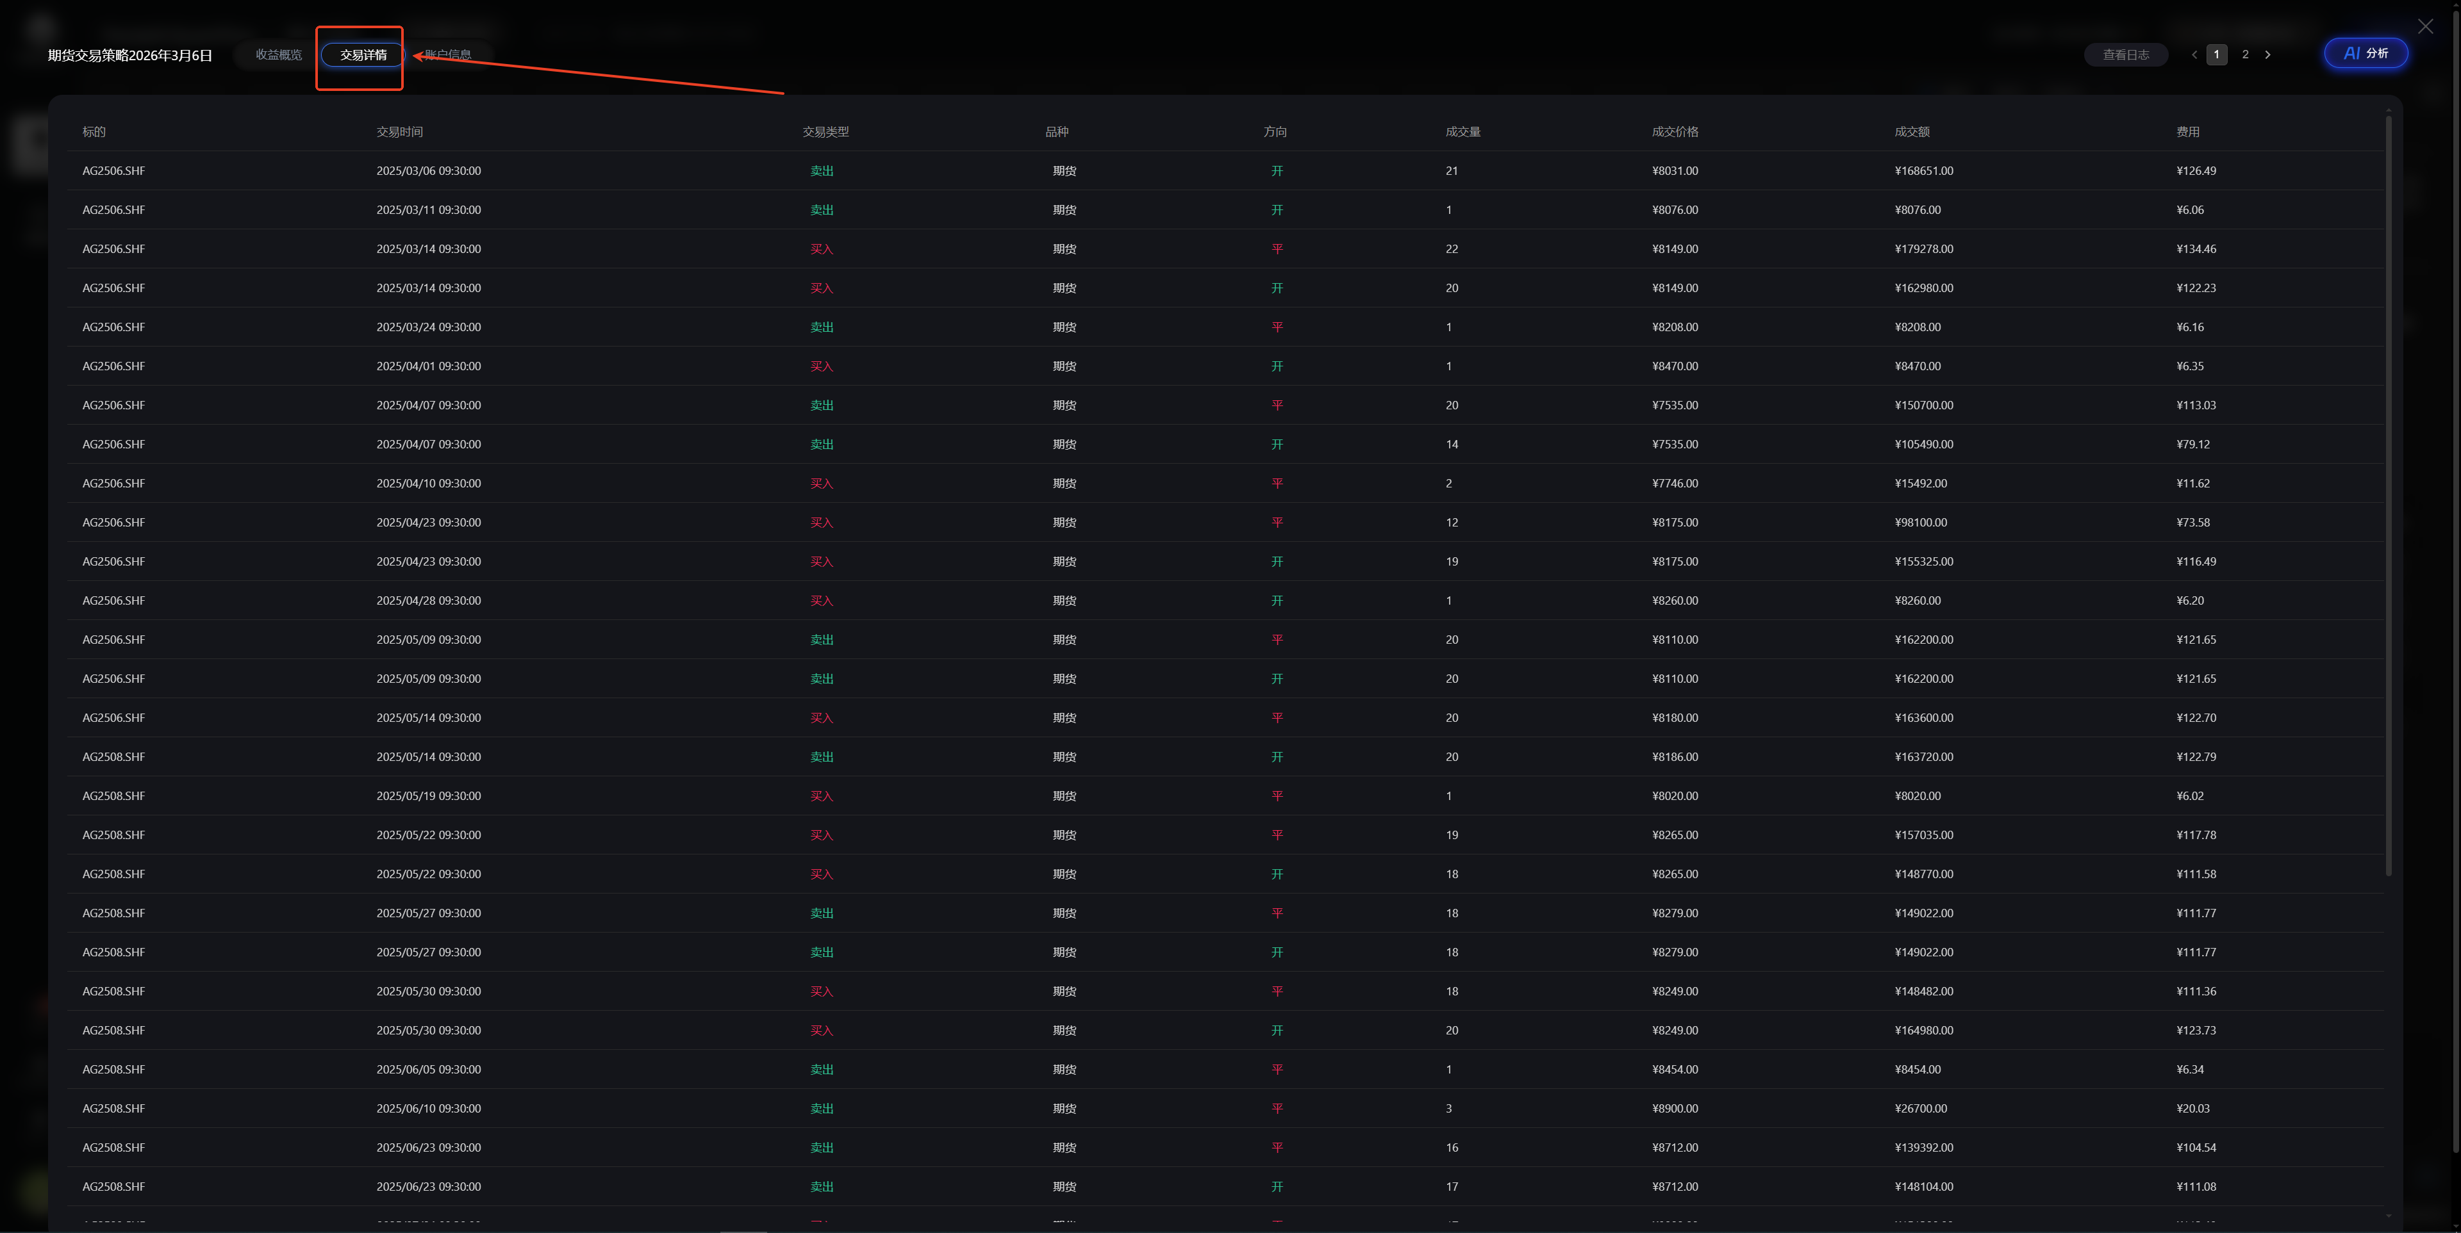This screenshot has width=2461, height=1233.
Task: Click fee value ¥134.46
Action: pos(2196,249)
